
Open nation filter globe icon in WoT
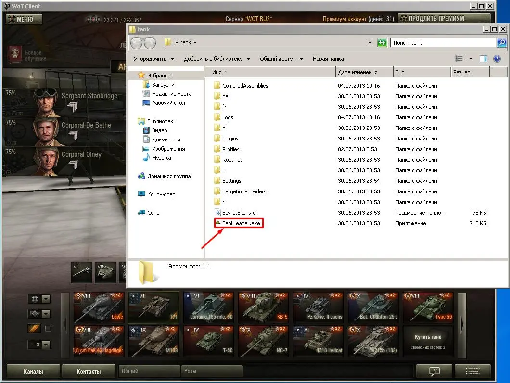click(35, 299)
